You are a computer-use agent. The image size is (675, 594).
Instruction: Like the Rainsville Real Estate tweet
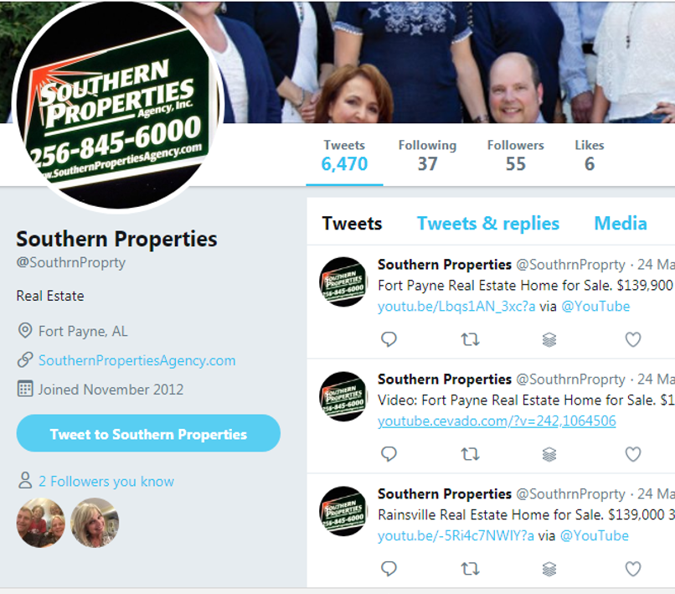pos(633,569)
